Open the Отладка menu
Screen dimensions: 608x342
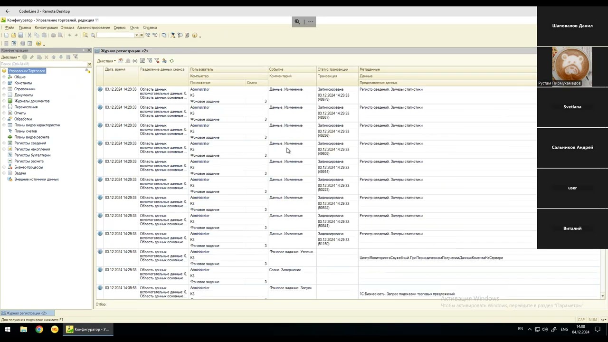67,28
